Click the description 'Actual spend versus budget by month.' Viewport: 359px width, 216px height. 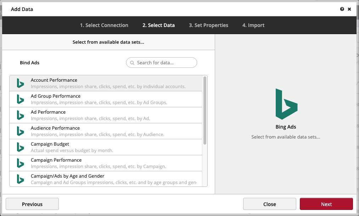[72, 150]
